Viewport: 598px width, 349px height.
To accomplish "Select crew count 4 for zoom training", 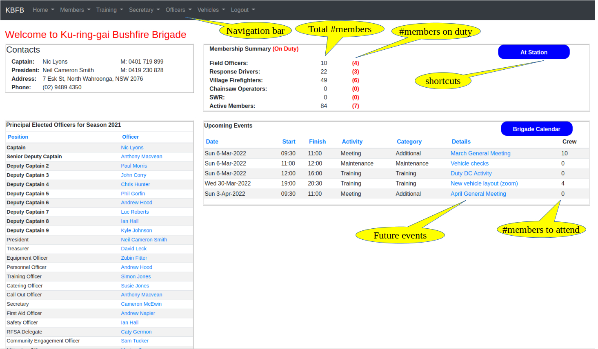I will [563, 183].
